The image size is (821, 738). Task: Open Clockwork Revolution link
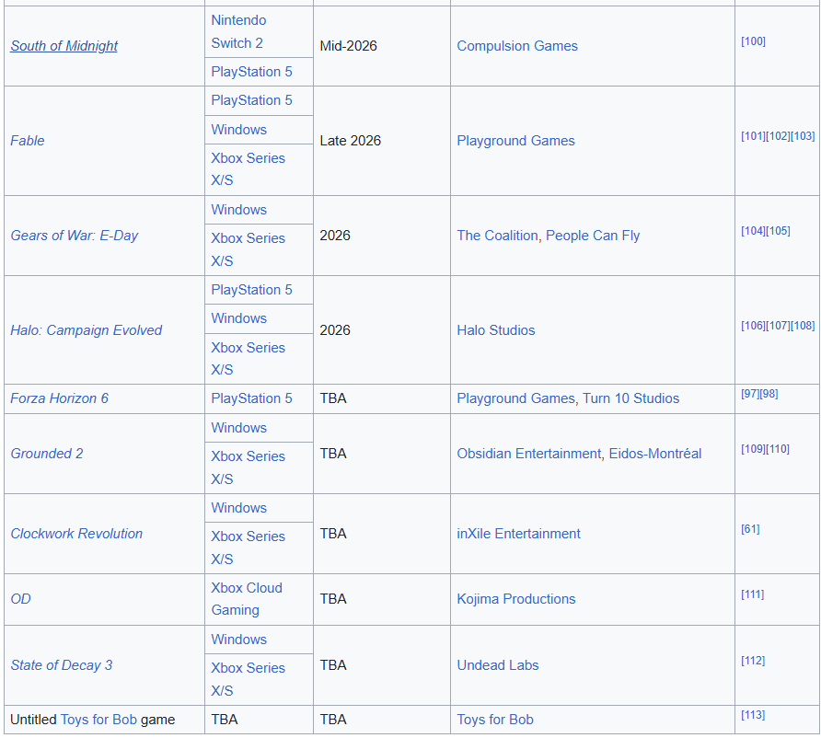[76, 534]
